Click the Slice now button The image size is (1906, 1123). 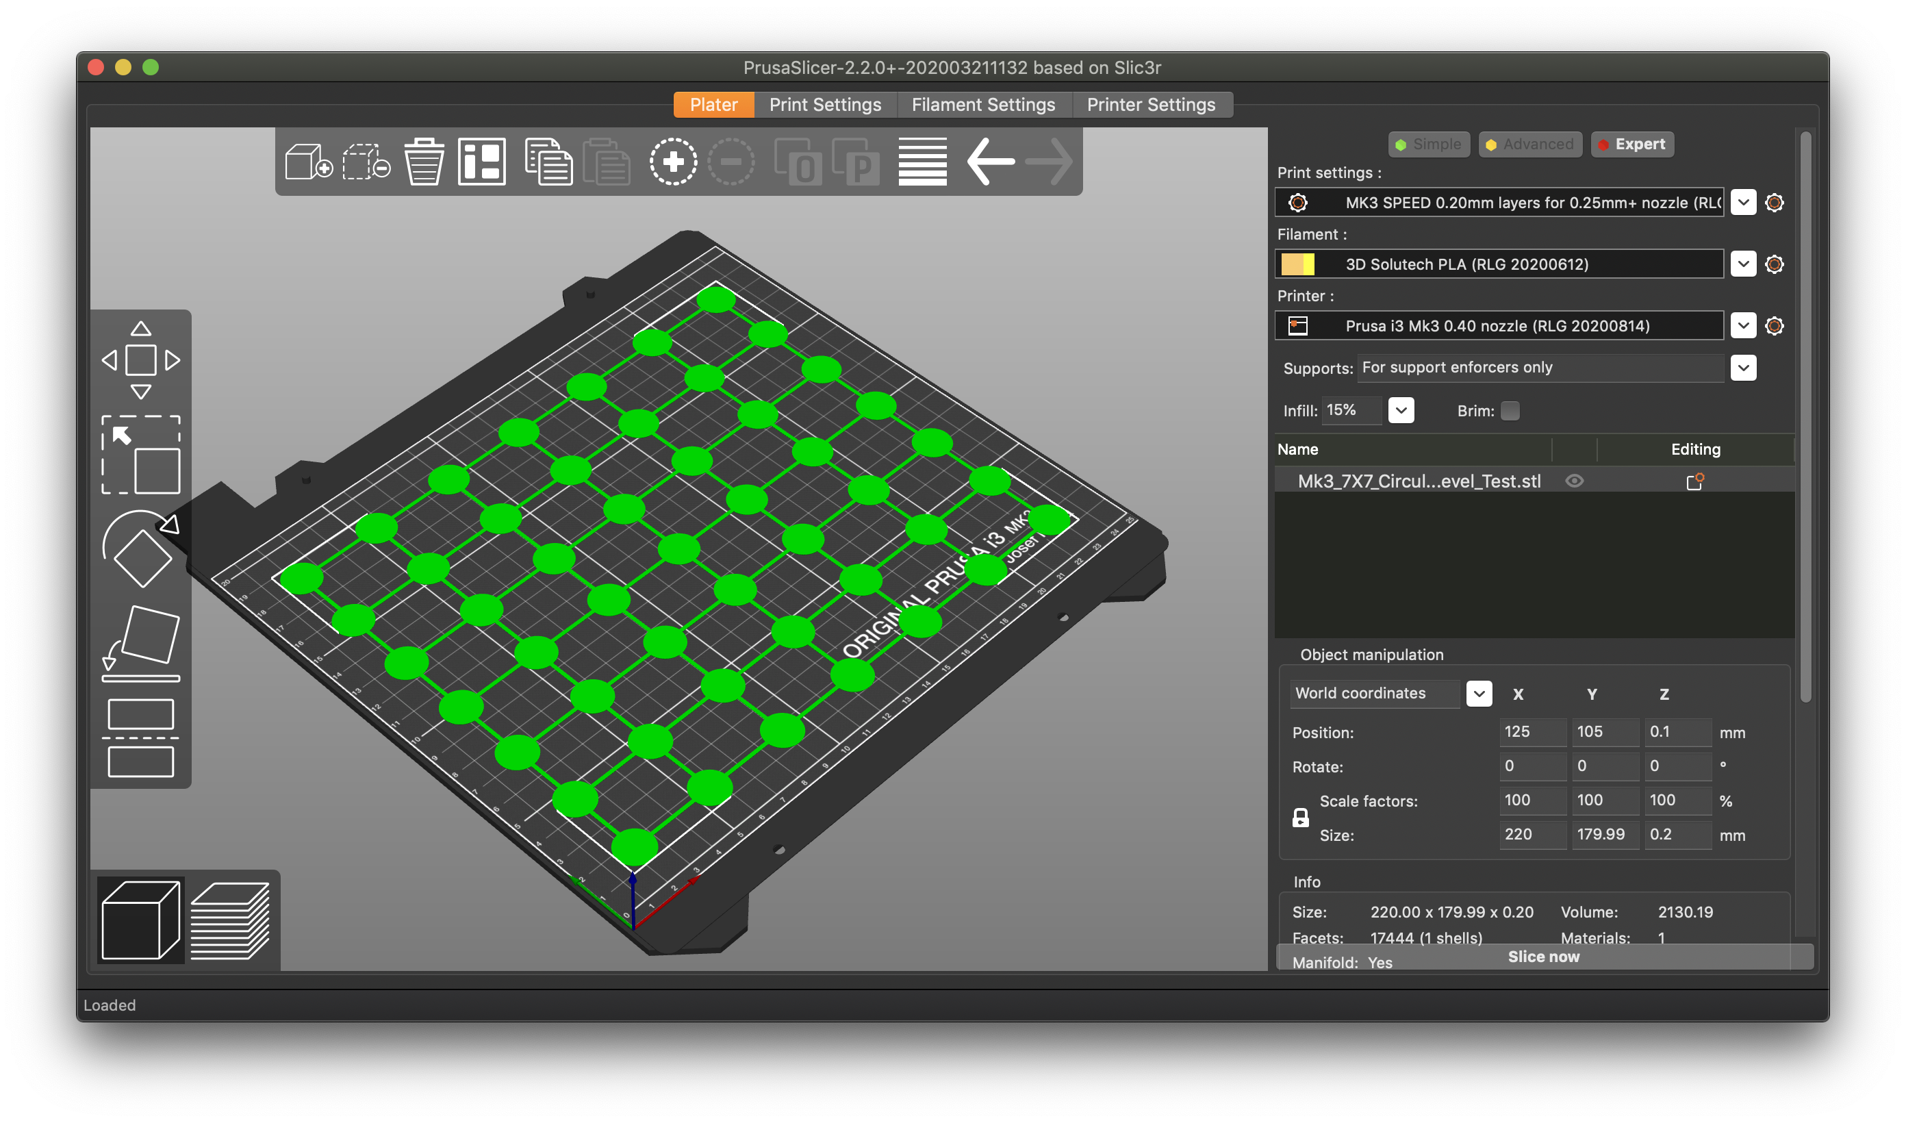(1544, 957)
